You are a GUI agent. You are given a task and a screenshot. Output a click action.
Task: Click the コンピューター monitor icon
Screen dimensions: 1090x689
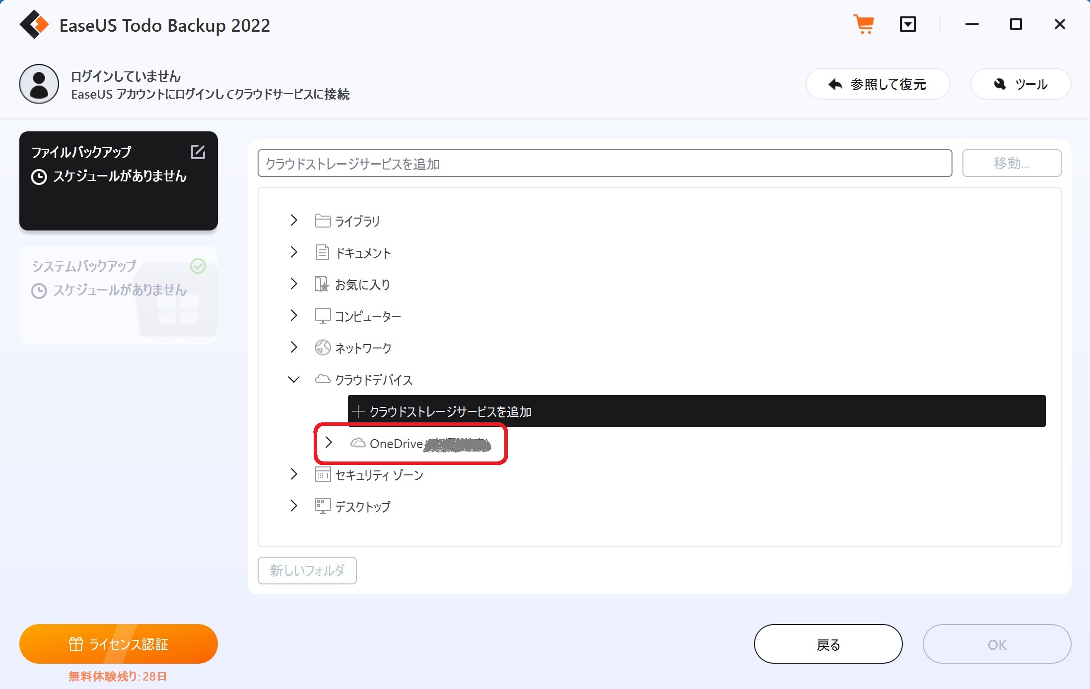pos(323,316)
